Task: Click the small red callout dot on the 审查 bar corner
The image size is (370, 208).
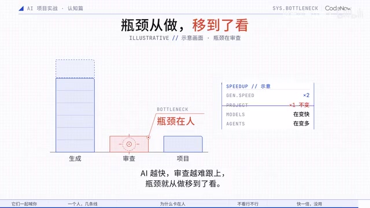Action: [148, 137]
